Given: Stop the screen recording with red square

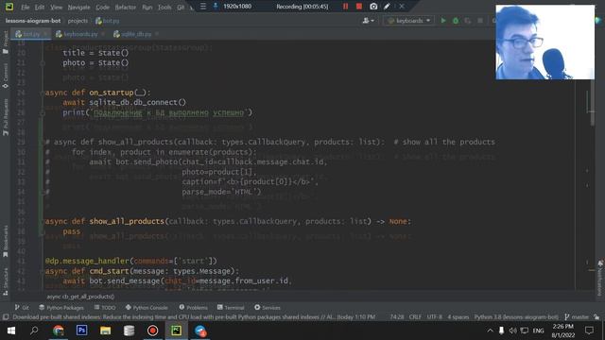Looking at the screenshot, I should (359, 7).
